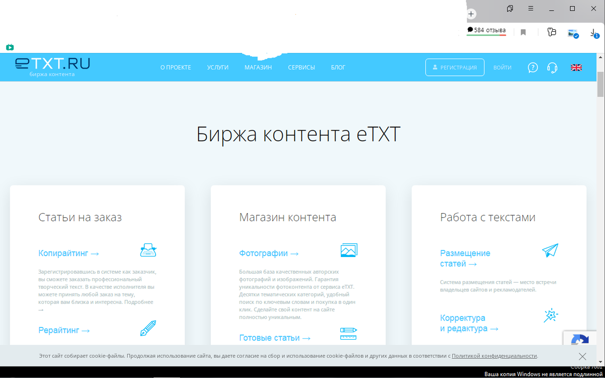Click the paper plane icon beside Размещение статей
Image resolution: width=605 pixels, height=378 pixels.
[550, 250]
